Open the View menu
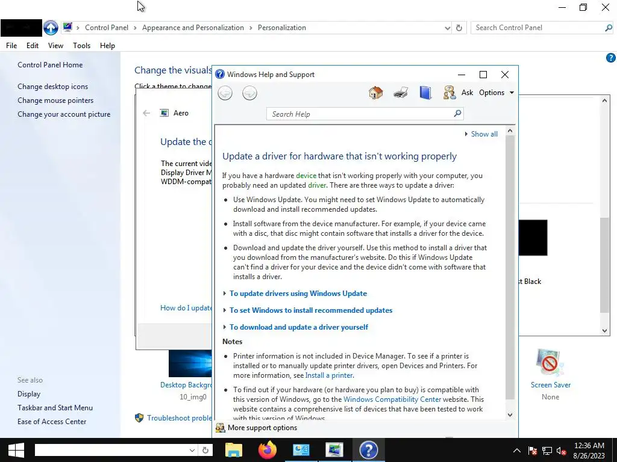 55,46
